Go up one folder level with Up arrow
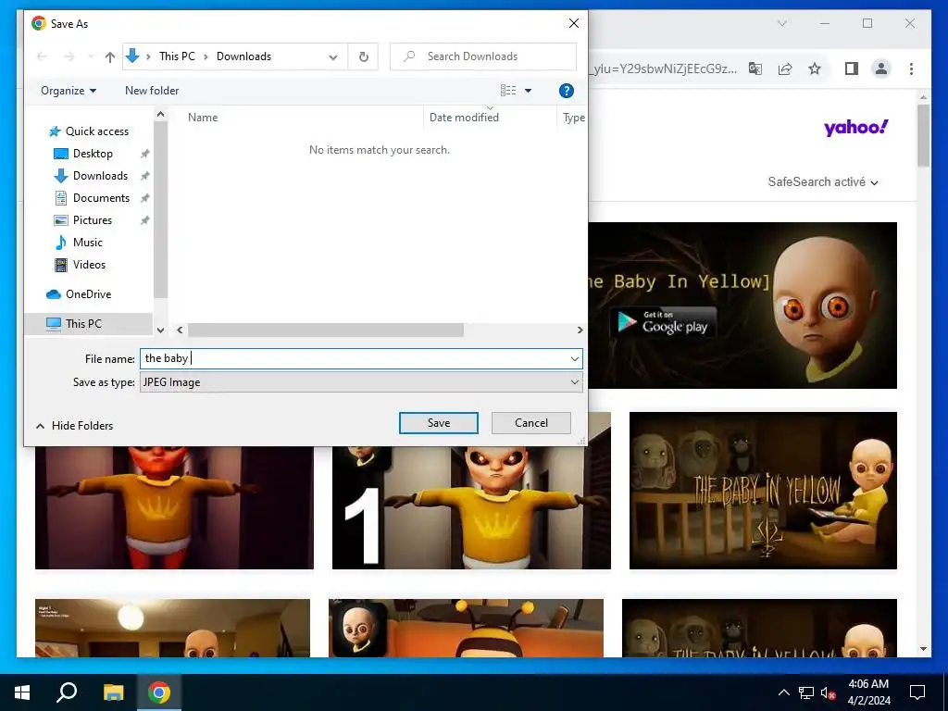 [109, 56]
